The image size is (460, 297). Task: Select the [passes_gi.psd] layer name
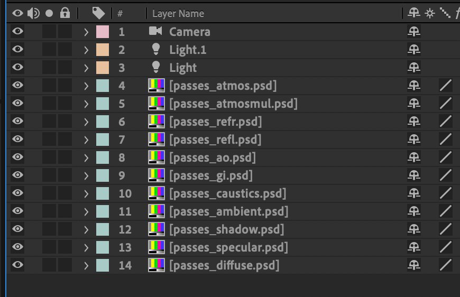[211, 175]
